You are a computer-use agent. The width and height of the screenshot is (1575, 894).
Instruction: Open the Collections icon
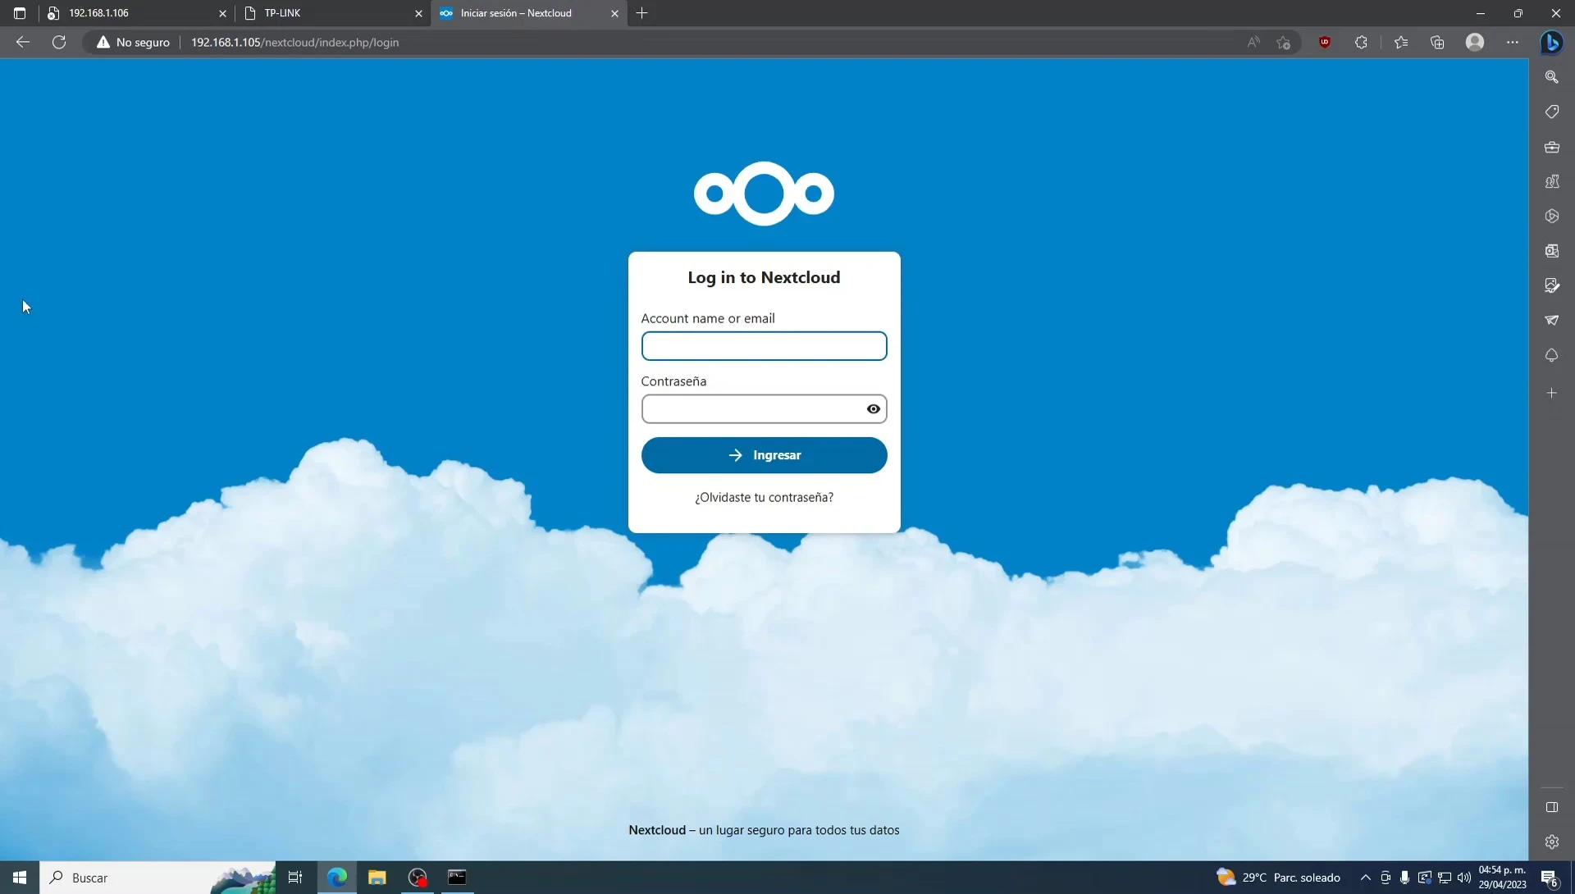point(1437,42)
